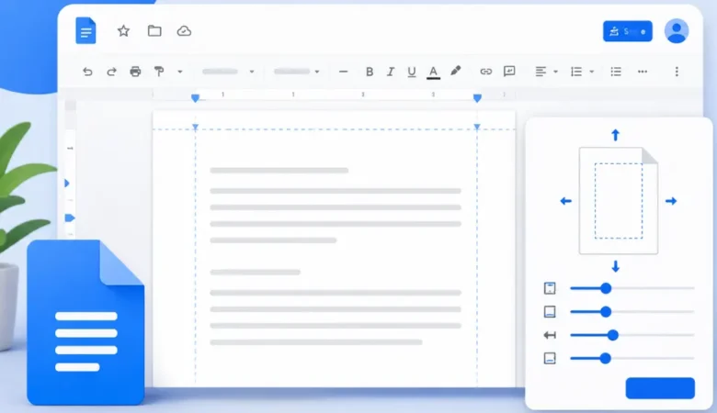
Task: Select the page preview thumbnail in panel
Action: [x=619, y=201]
